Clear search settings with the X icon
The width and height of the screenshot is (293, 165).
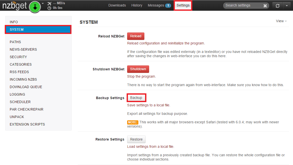265,6
